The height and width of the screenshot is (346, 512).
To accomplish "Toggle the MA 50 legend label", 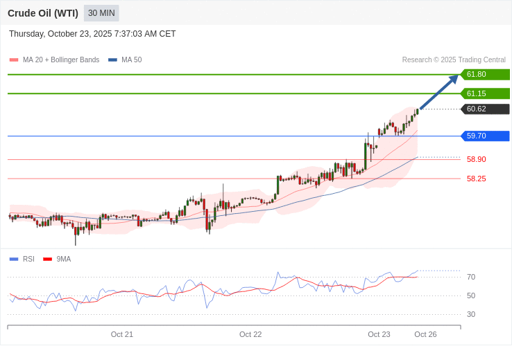I will (x=131, y=60).
